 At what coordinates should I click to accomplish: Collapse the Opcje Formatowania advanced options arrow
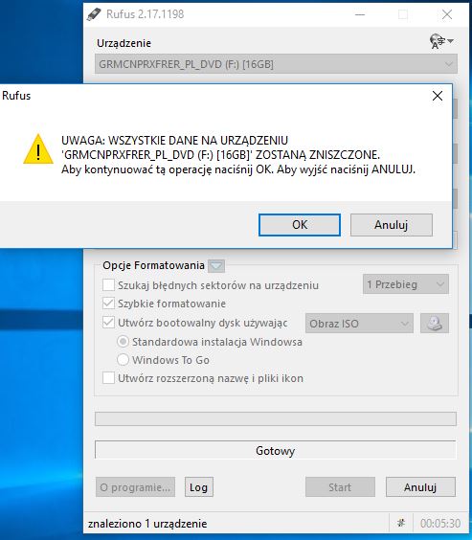click(x=216, y=266)
